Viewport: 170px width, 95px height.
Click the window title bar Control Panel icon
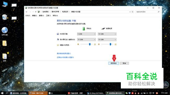tap(26, 8)
